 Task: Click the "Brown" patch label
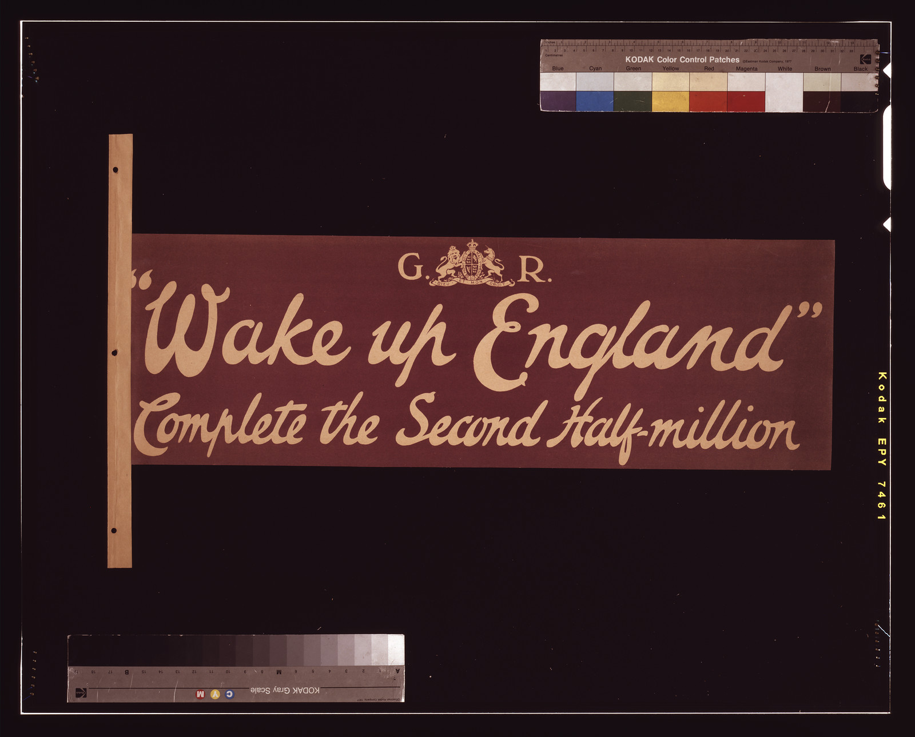point(822,69)
